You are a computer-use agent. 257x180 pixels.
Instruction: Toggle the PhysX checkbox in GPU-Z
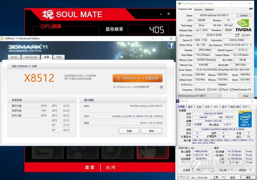pos(220,89)
